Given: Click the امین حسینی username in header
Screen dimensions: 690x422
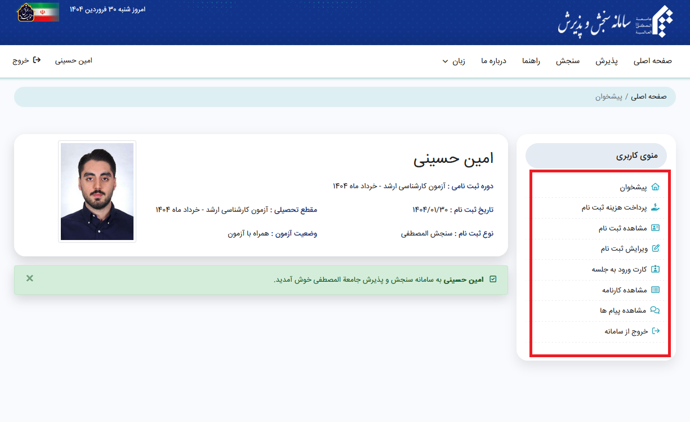Looking at the screenshot, I should click(74, 61).
